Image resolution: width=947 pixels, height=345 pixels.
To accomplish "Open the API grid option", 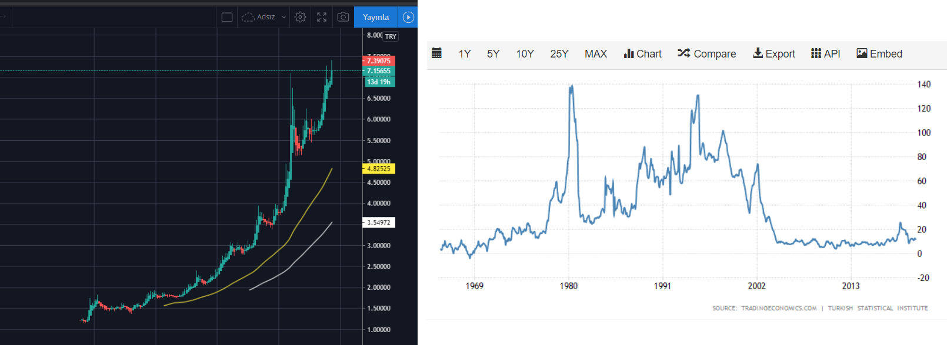I will 826,54.
